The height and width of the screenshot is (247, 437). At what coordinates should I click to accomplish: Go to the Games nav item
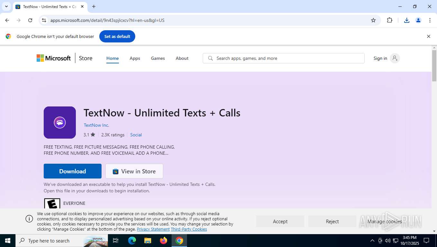pyautogui.click(x=158, y=58)
